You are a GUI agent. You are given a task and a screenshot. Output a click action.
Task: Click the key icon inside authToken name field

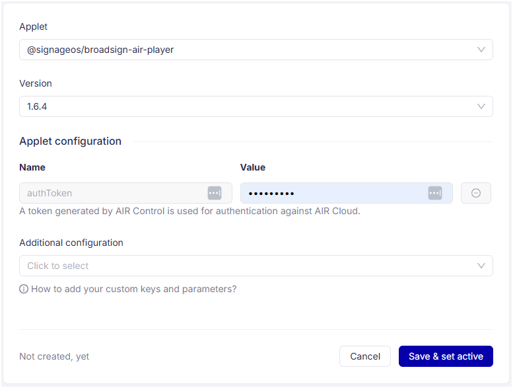(x=215, y=193)
